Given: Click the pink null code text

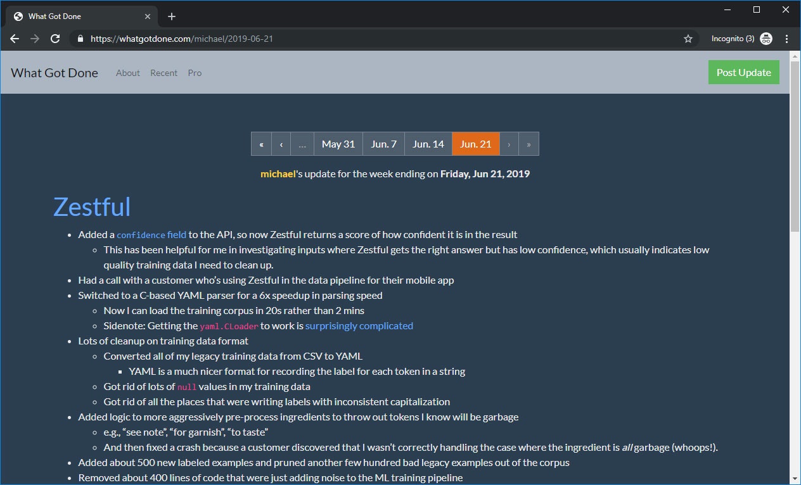Looking at the screenshot, I should [187, 387].
